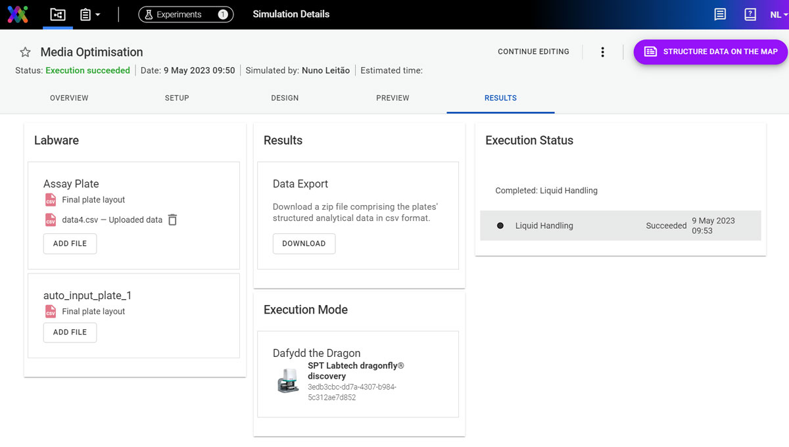The image size is (789, 447).
Task: Open the Experiments pill button
Action: click(x=185, y=14)
